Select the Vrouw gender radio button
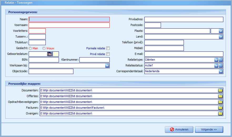This screenshot has height=137, width=232. coord(44,48)
